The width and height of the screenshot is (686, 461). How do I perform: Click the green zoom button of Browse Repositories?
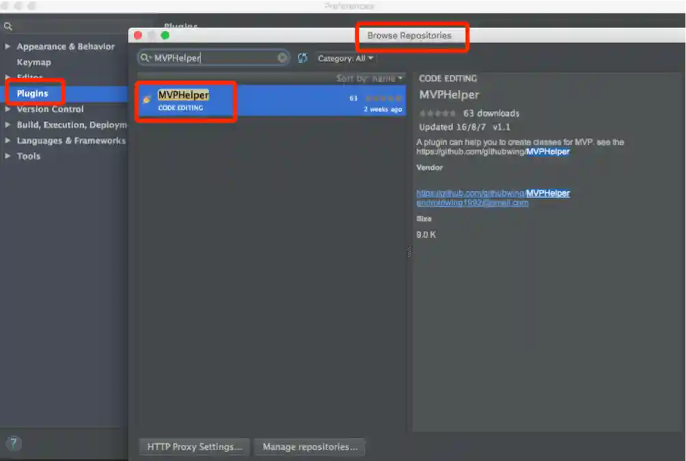[165, 36]
